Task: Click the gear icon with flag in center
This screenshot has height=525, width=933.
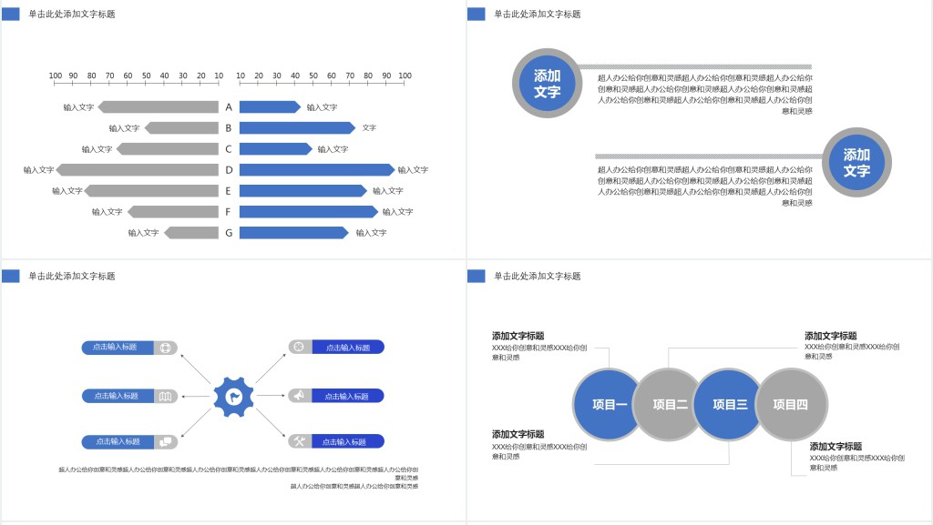Action: (233, 396)
